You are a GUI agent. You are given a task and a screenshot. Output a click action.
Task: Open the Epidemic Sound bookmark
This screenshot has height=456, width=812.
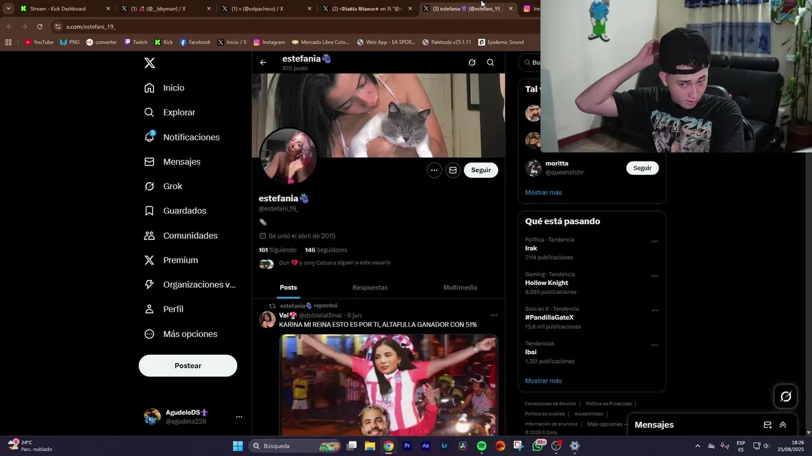pos(501,42)
